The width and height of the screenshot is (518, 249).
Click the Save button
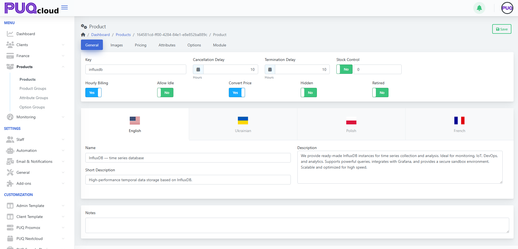502,29
